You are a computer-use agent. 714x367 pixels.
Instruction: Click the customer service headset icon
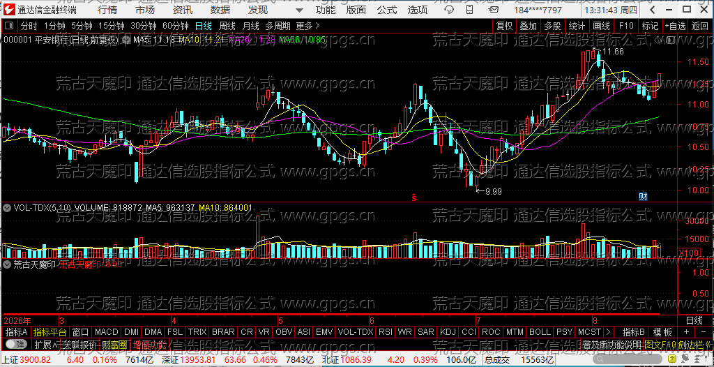pos(450,10)
